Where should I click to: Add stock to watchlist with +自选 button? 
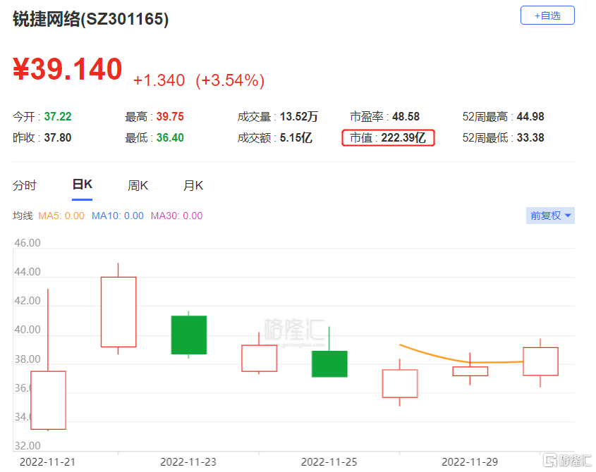547,15
